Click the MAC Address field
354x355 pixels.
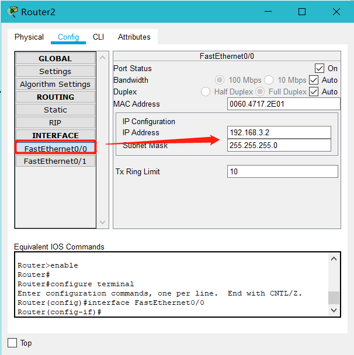[x=284, y=104]
